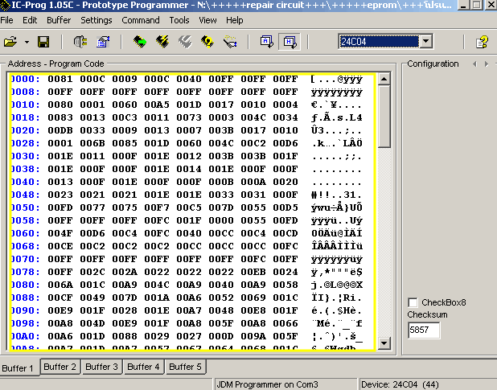497x390 pixels.
Task: Open the Edit menu
Action: [30, 20]
